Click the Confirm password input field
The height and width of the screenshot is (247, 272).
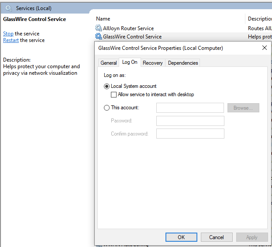pos(190,134)
